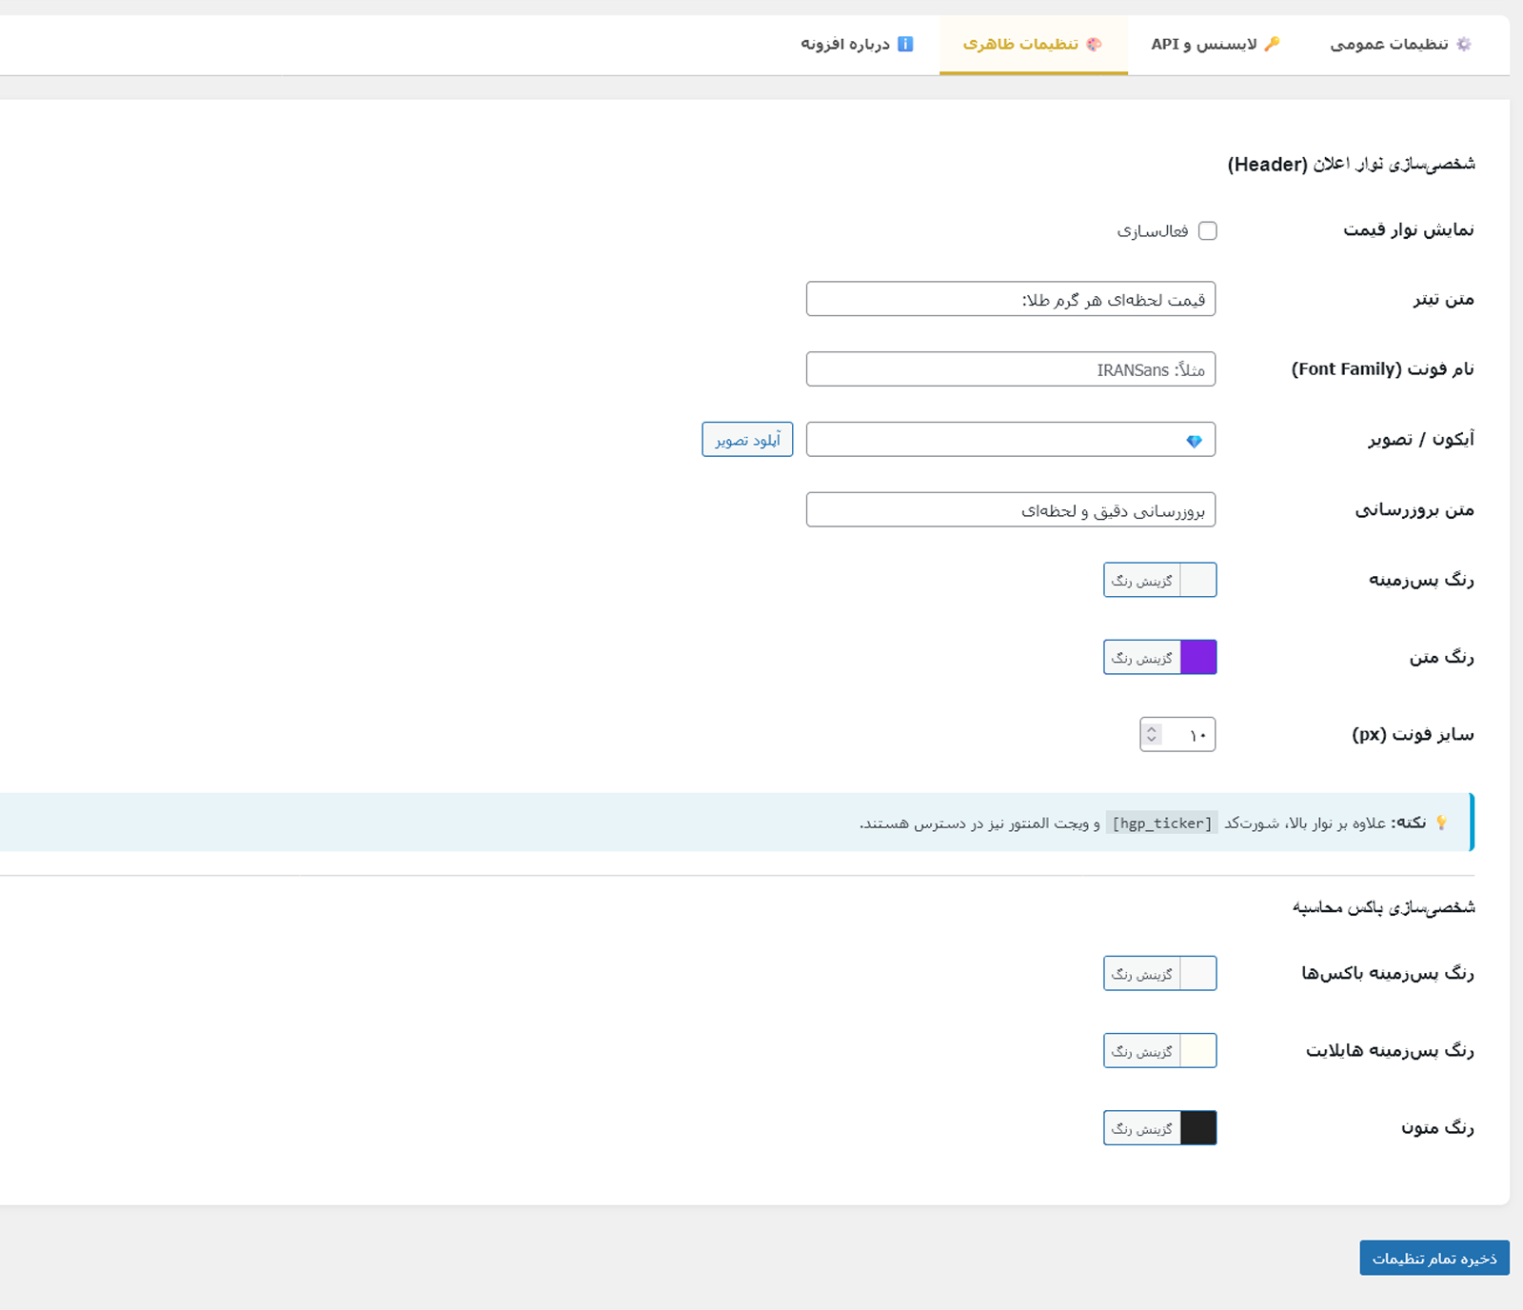Click the شخصی‌سازی باکس محاسبه heading
The image size is (1523, 1310).
click(x=1384, y=907)
